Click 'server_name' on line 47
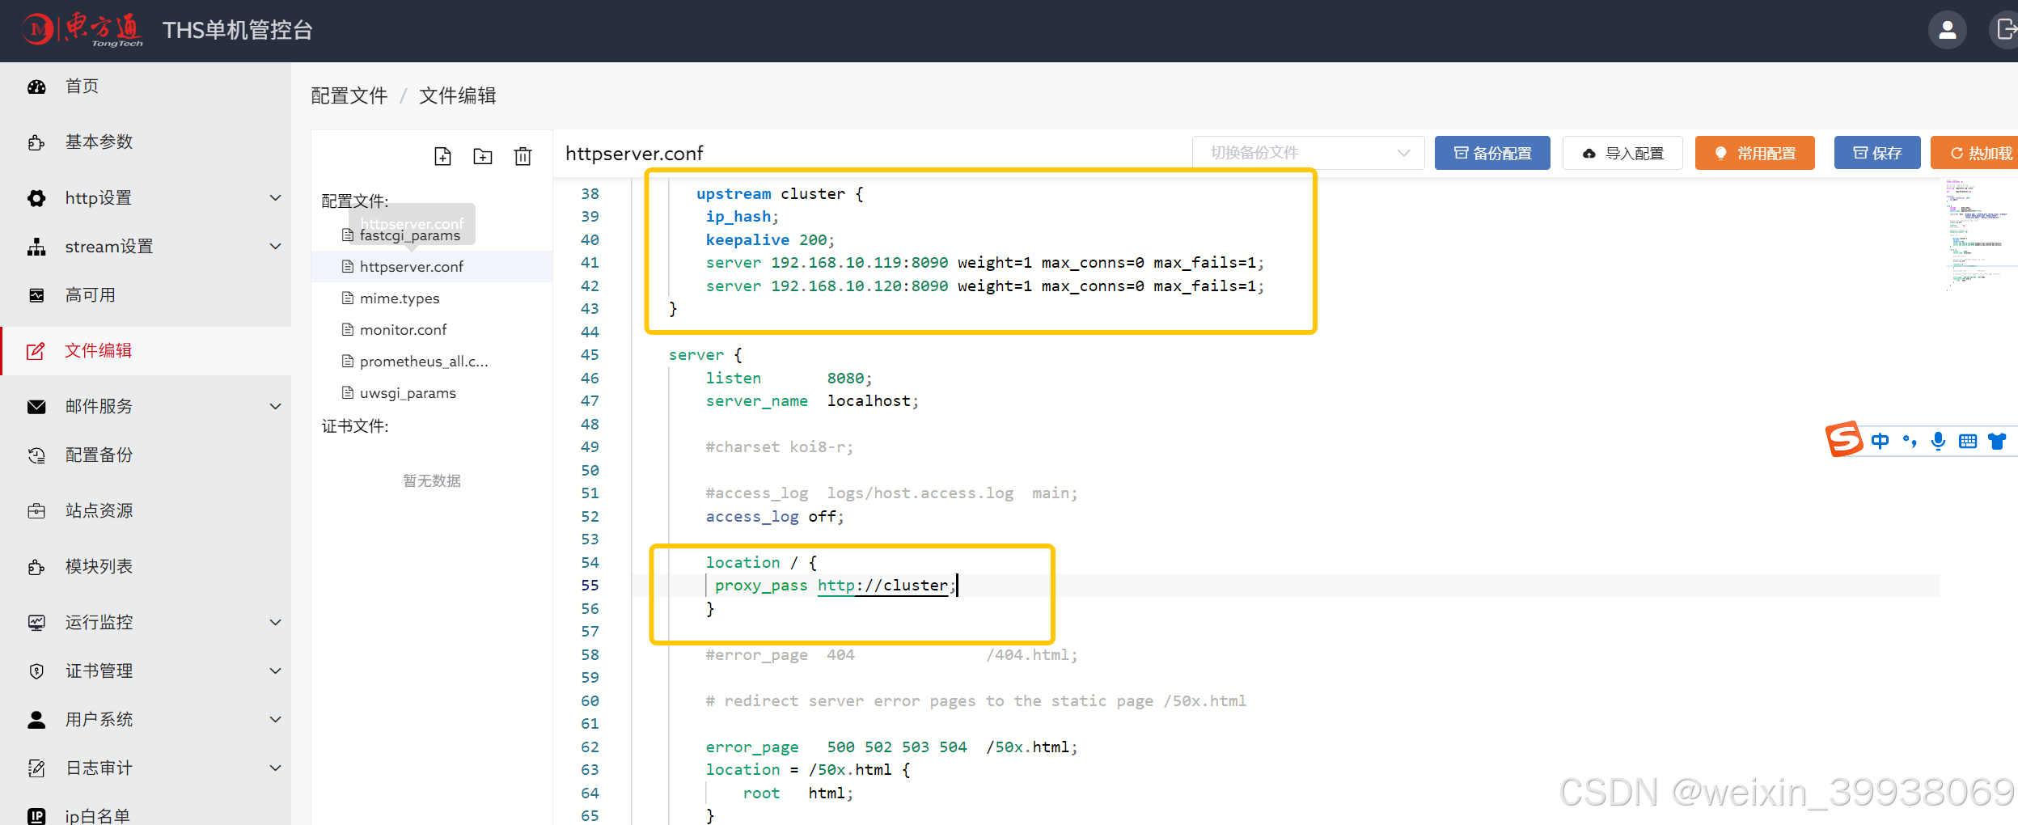The width and height of the screenshot is (2018, 825). click(x=756, y=401)
